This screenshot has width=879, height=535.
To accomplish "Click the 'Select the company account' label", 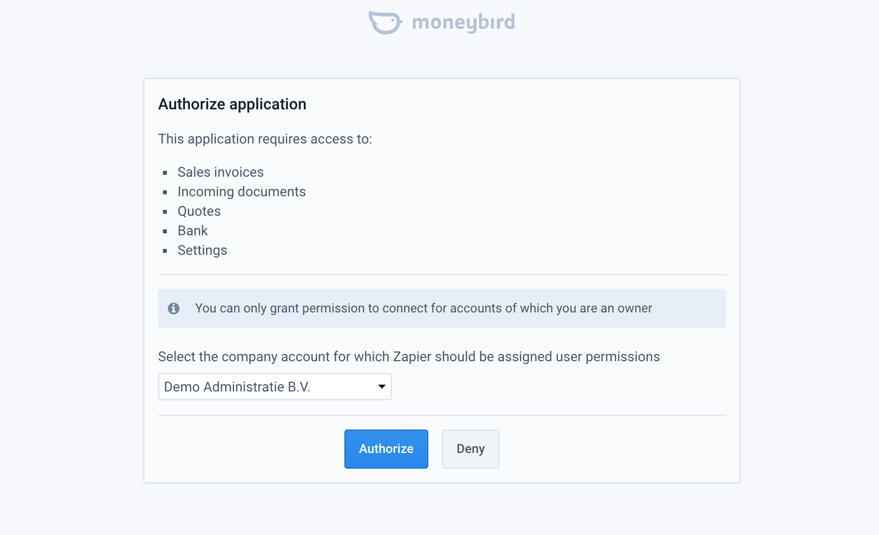I will click(409, 357).
